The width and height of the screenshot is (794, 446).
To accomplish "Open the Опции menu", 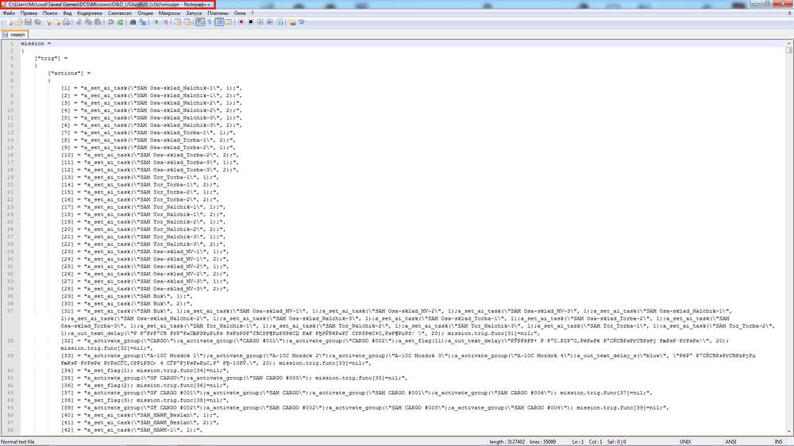I will pos(145,13).
